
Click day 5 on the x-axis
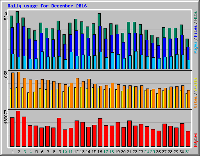36,152
